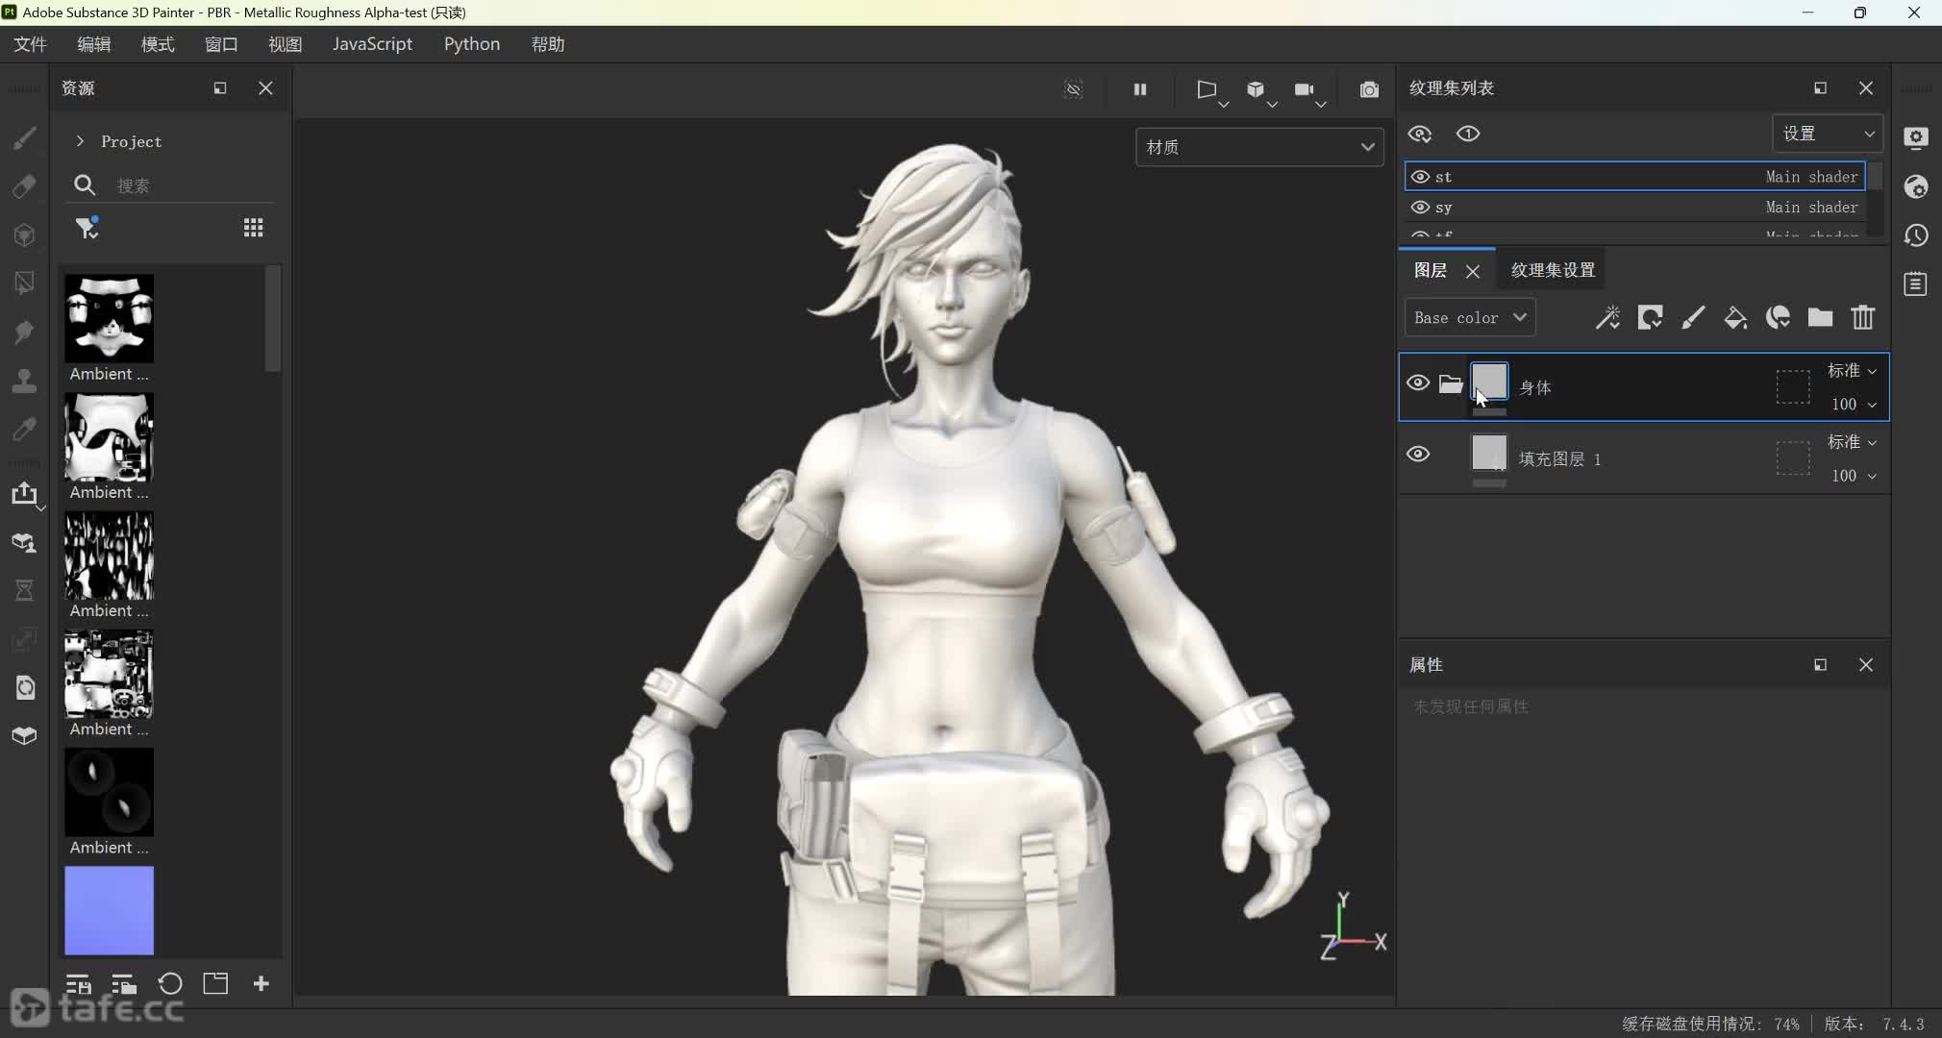Open the History icon on right sidebar
This screenshot has width=1942, height=1038.
tap(1916, 235)
